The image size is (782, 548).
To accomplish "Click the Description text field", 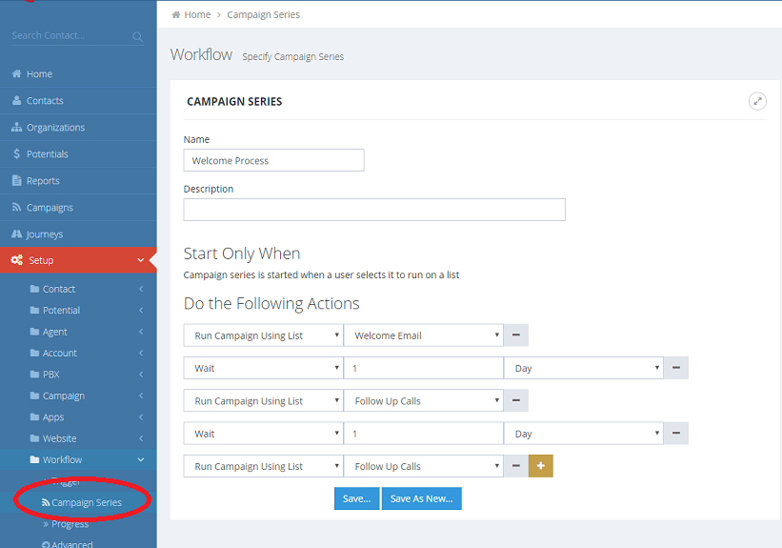I will pos(374,210).
